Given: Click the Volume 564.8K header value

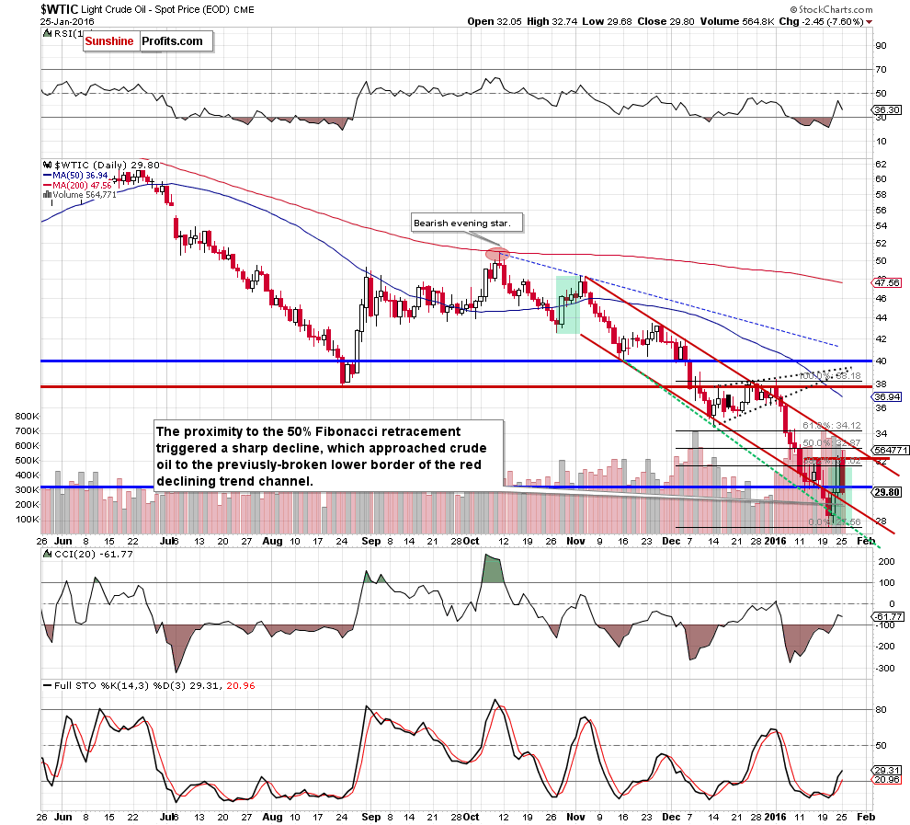Looking at the screenshot, I should coord(737,21).
